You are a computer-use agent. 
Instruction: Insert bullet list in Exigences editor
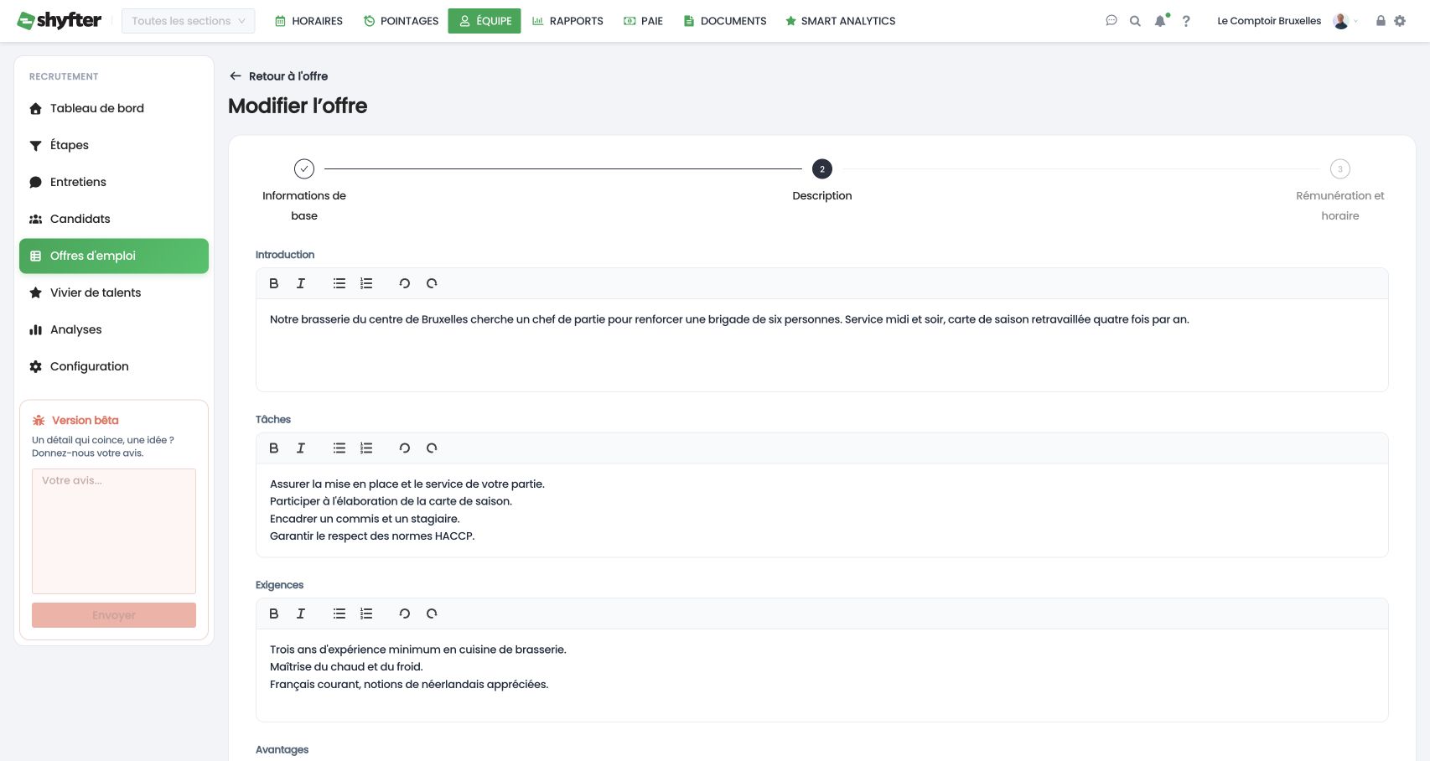339,613
